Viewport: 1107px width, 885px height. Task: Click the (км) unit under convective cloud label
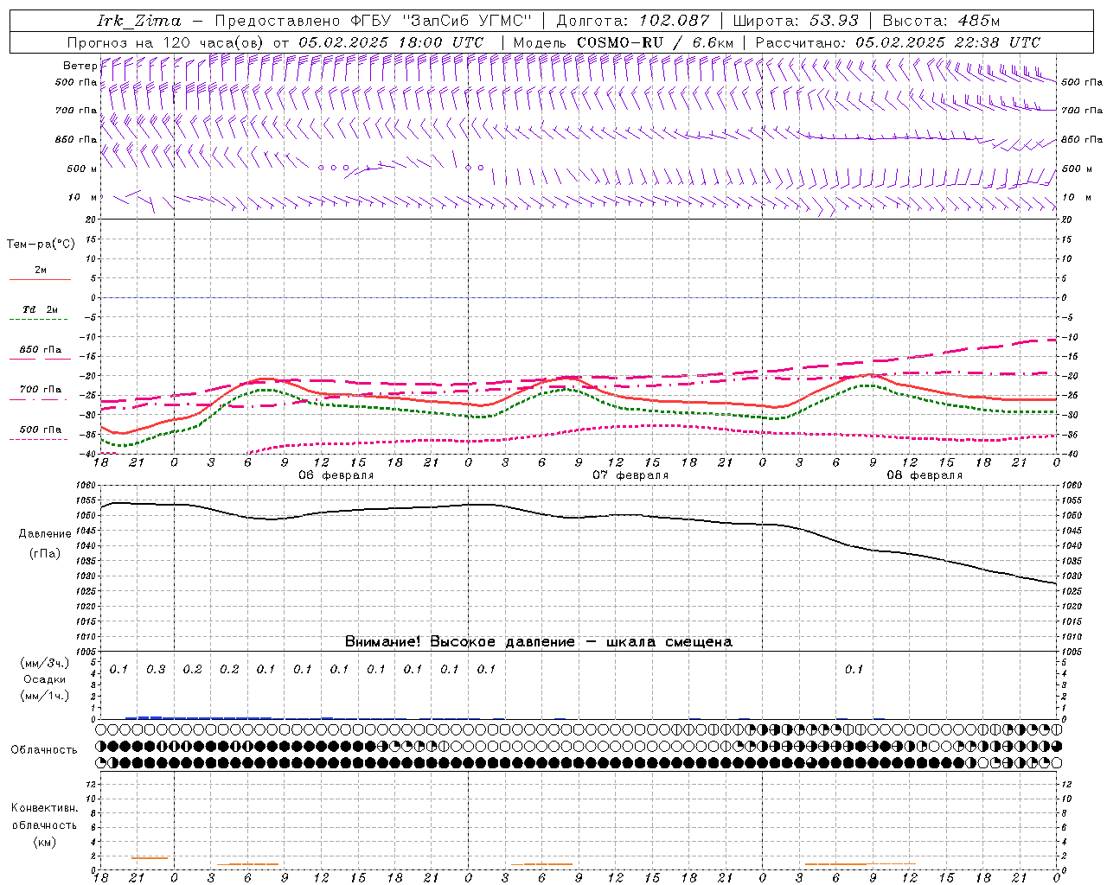[44, 842]
